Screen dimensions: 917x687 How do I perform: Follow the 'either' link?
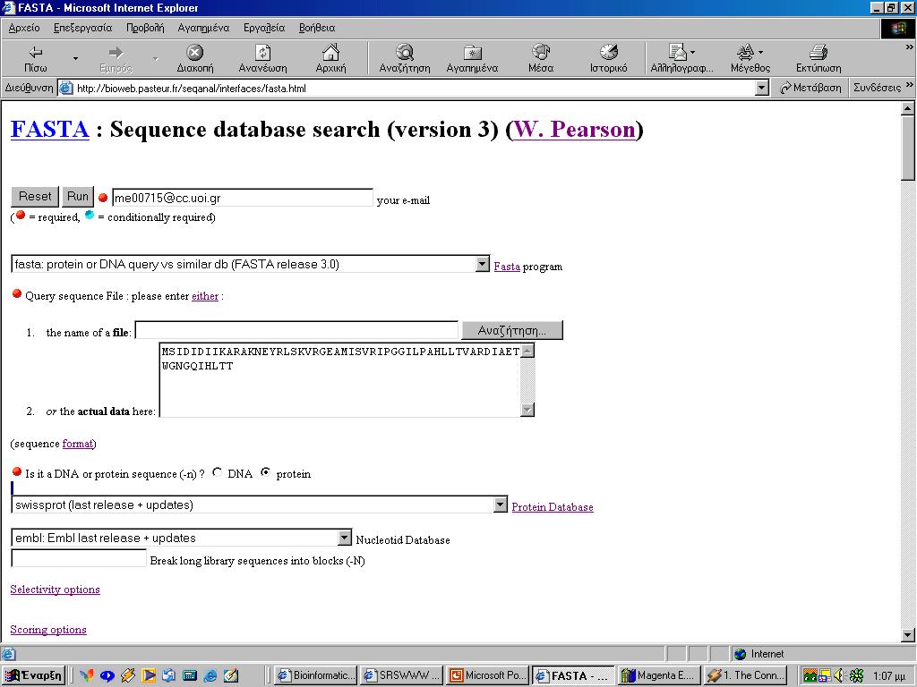[205, 296]
